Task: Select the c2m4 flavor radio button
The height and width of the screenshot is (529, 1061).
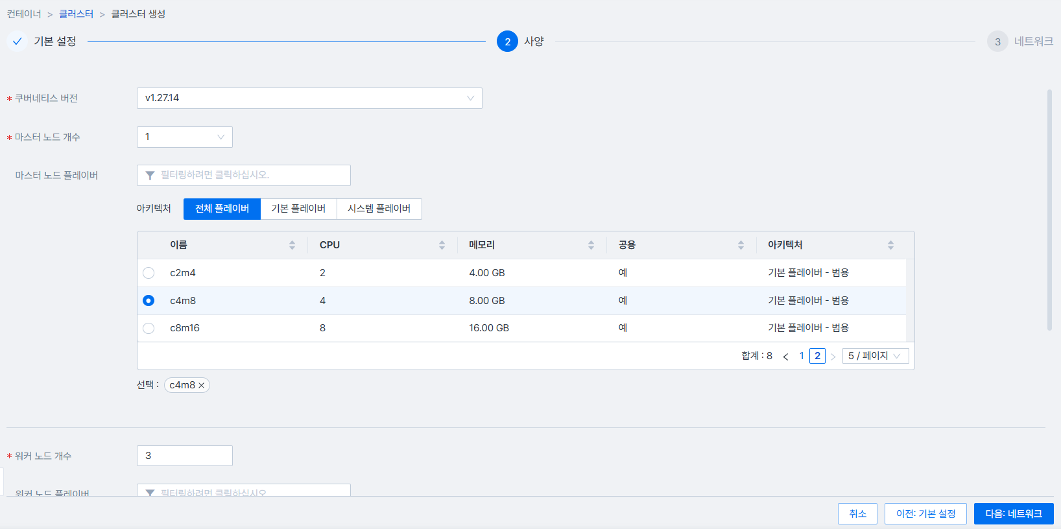Action: (149, 273)
